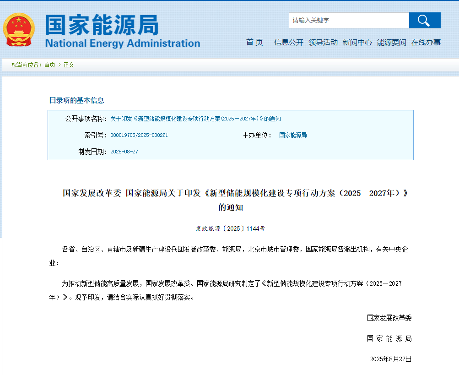Click the National Energy Administration English title

pyautogui.click(x=123, y=43)
